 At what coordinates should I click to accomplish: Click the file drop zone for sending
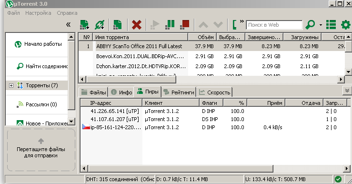(x=41, y=150)
